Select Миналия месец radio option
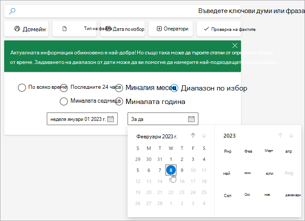Image resolution: width=305 pixels, height=221 pixels. tap(119, 88)
